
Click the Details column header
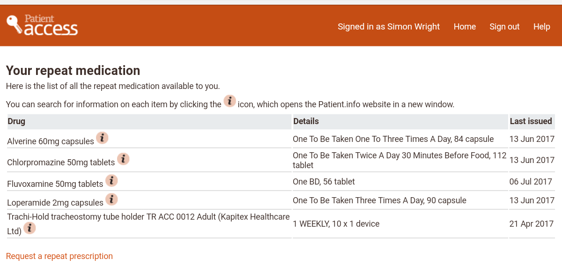[x=306, y=121]
